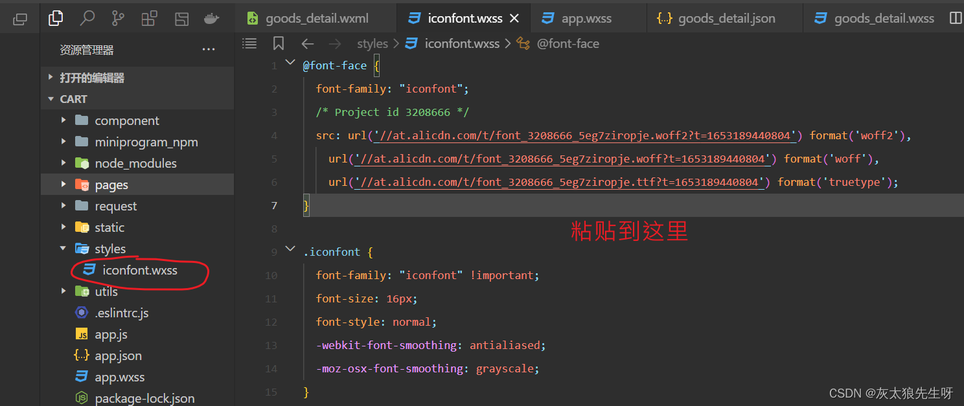Screen dimensions: 964x406
Task: Click the '-webkit-font-smoothing: antialiased;' line
Action: tap(431, 345)
